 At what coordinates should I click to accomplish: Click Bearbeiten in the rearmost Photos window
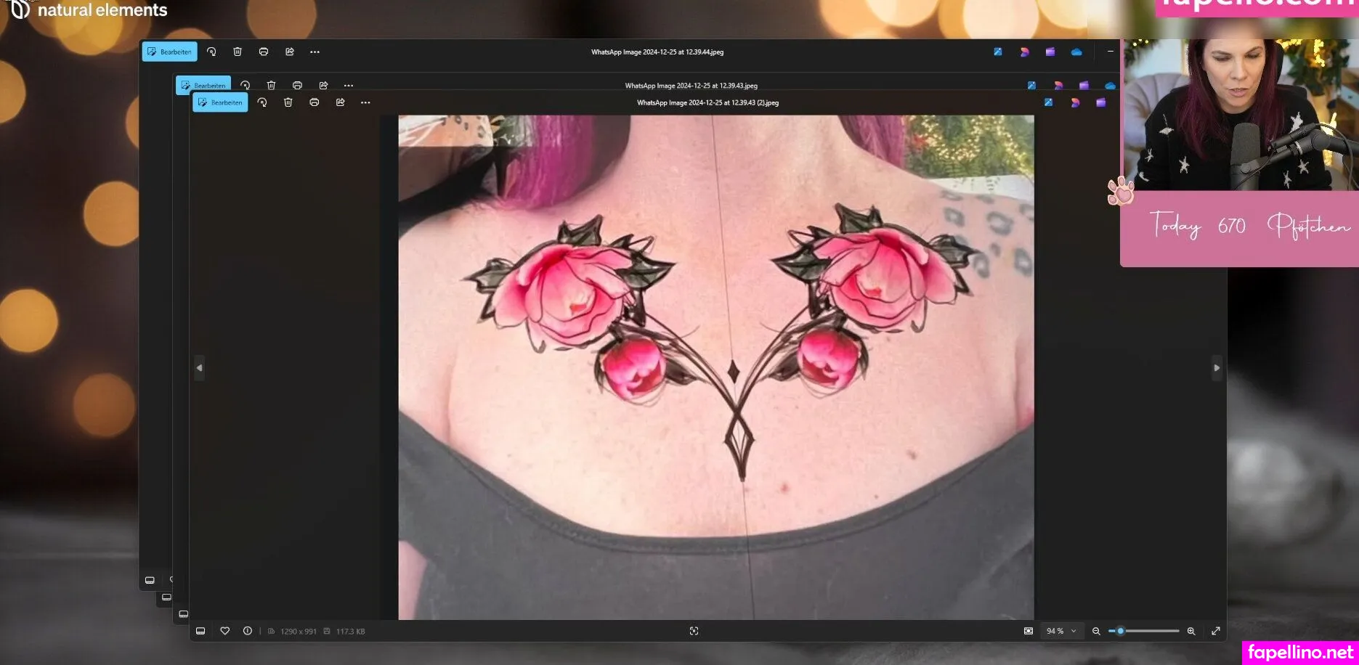point(169,52)
